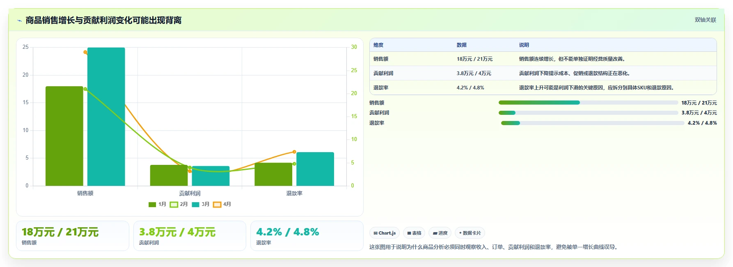Click the 3月 销售额 teal bar
The height and width of the screenshot is (267, 733).
coord(106,116)
